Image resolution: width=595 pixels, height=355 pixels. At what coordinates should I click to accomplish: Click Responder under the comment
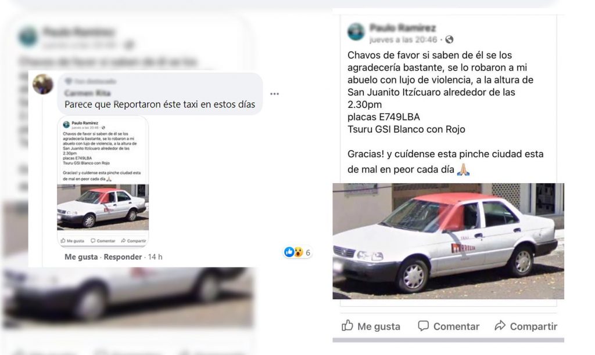point(123,257)
